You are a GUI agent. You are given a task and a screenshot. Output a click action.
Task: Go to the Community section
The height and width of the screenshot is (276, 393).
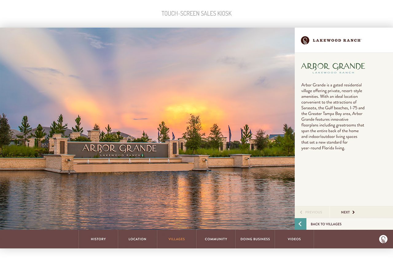[216, 239]
